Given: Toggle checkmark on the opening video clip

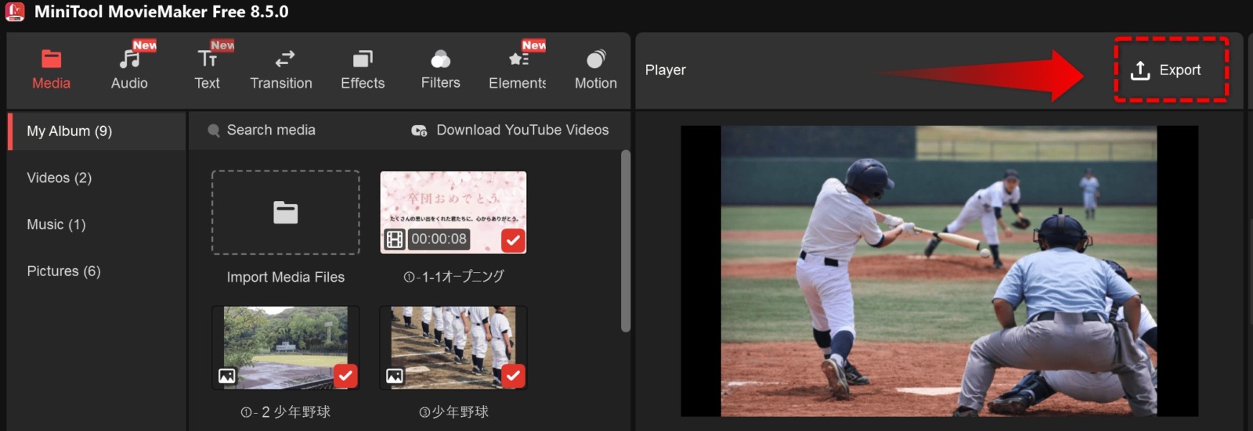Looking at the screenshot, I should click(513, 240).
